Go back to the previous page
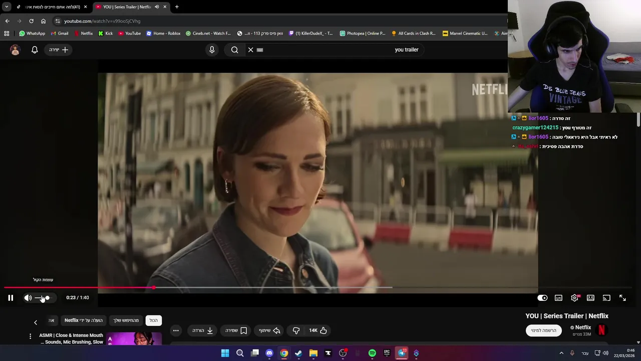This screenshot has height=361, width=641. tap(7, 21)
